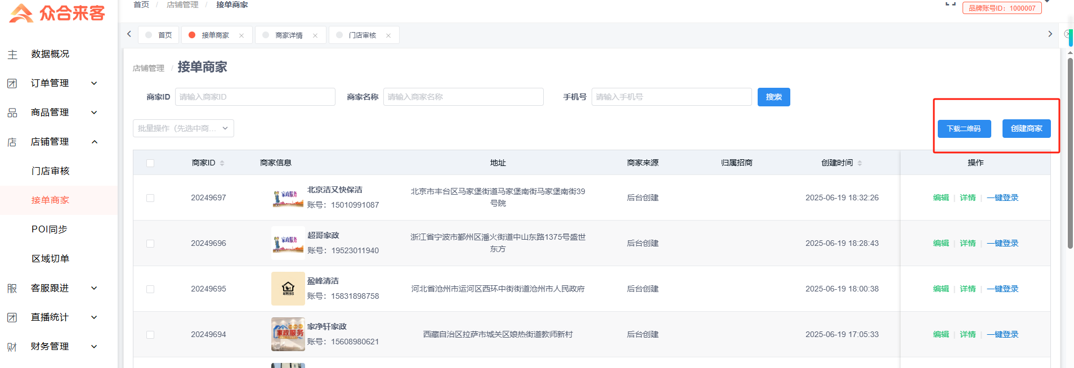Expand the 订单管理 menu chevron
This screenshot has height=368, width=1074.
94,83
